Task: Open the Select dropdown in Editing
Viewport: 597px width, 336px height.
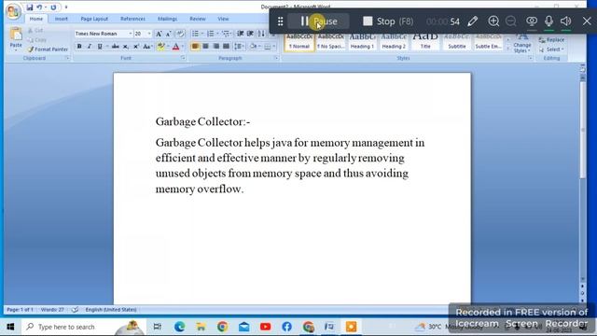Action: pos(551,49)
